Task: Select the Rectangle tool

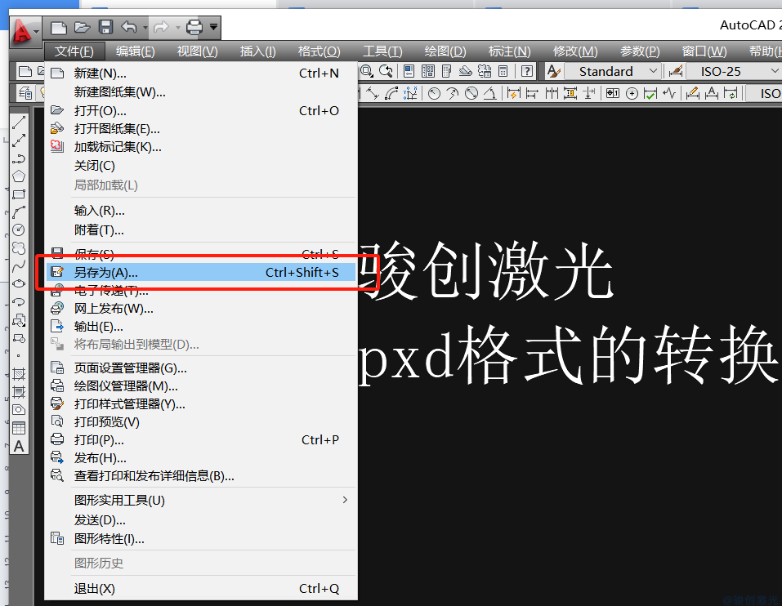Action: [19, 194]
